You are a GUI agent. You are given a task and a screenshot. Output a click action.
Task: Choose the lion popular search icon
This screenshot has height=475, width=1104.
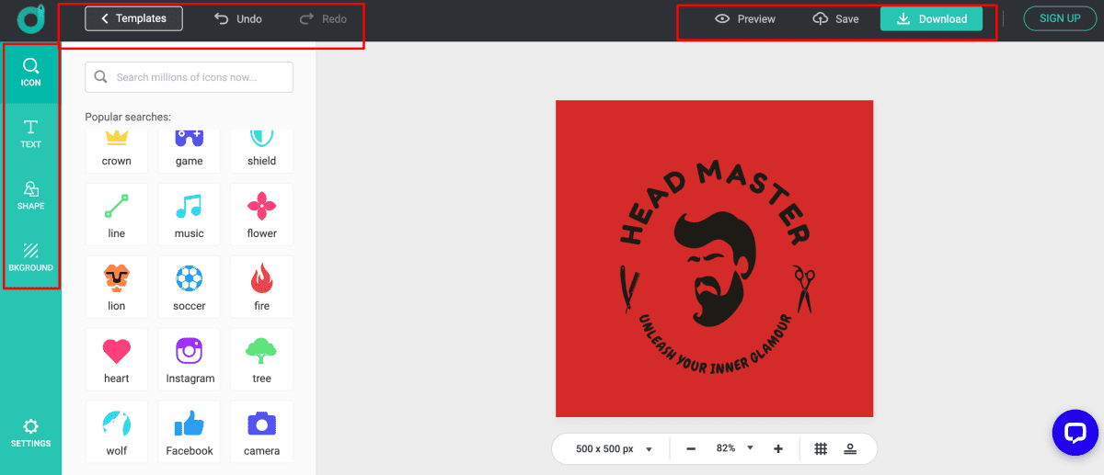(116, 287)
